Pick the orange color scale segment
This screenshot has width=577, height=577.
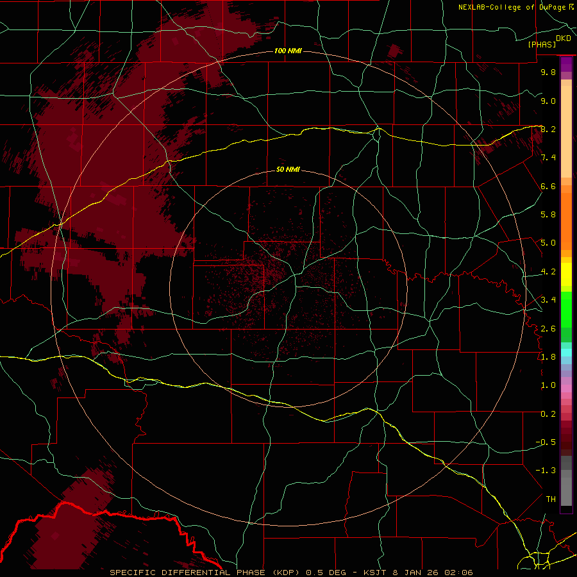pos(566,221)
